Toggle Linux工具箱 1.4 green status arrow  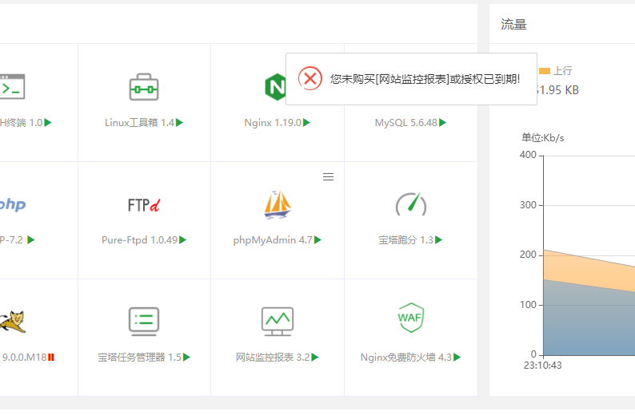pos(179,122)
